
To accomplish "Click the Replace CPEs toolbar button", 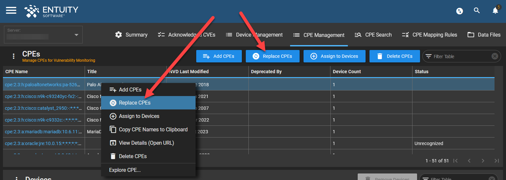I will [x=272, y=56].
